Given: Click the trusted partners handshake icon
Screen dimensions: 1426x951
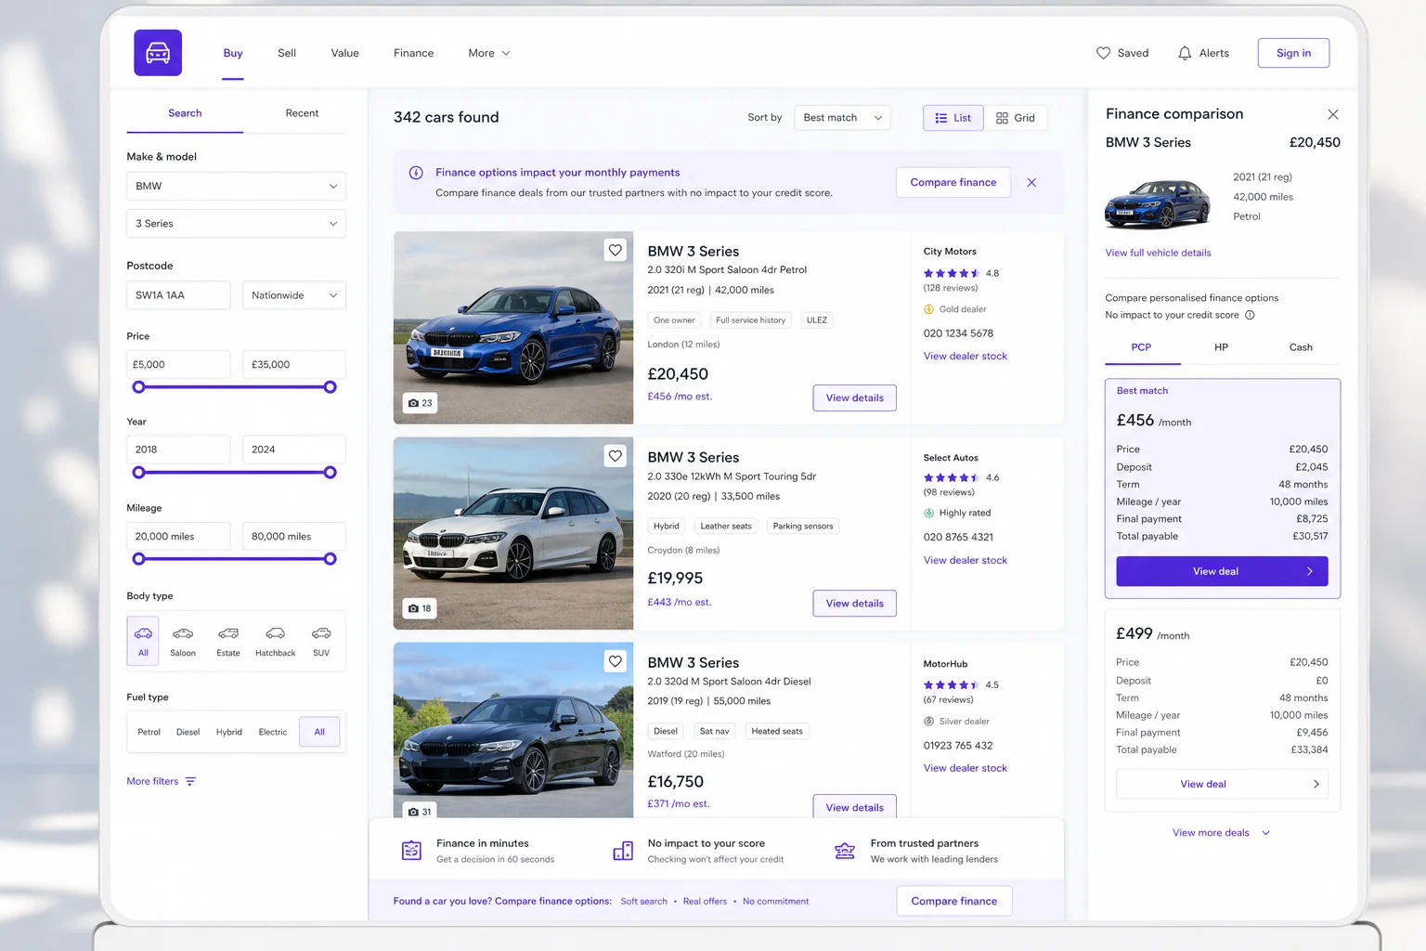Looking at the screenshot, I should coord(845,850).
